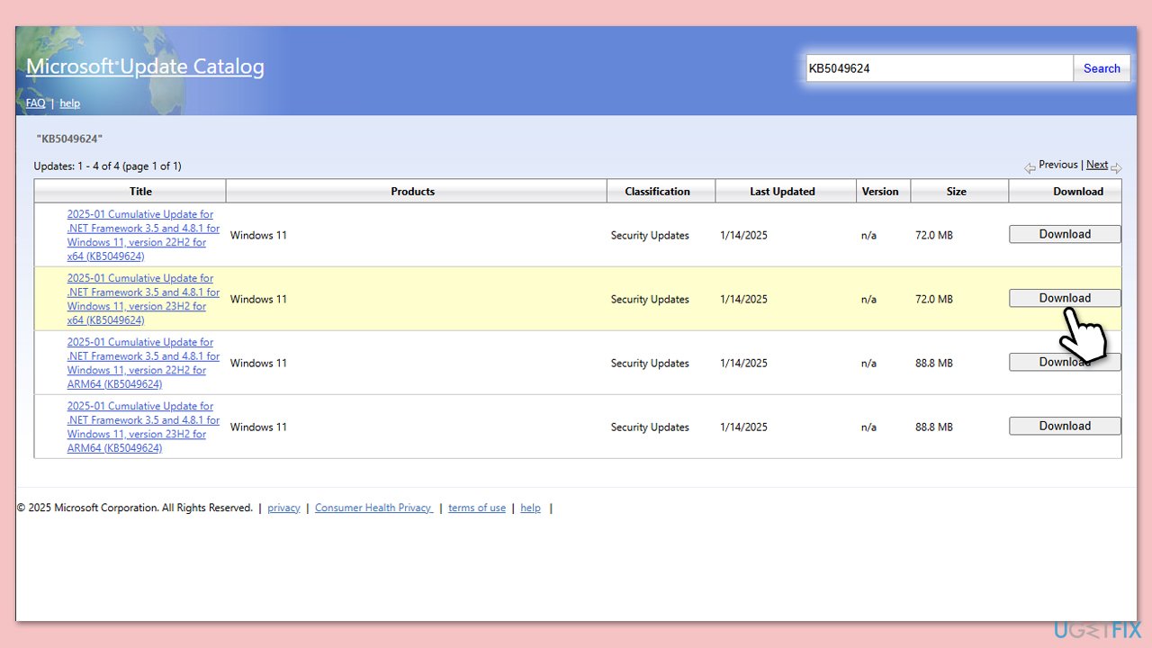The image size is (1152, 648).
Task: Click the Previous page arrow icon
Action: click(1030, 168)
